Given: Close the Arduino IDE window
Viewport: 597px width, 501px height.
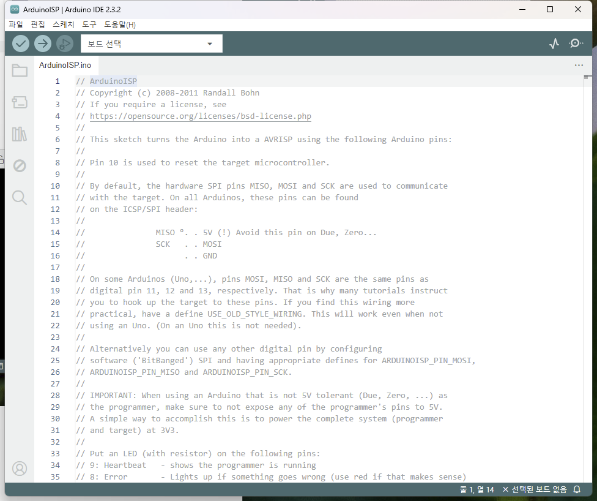Looking at the screenshot, I should [578, 9].
